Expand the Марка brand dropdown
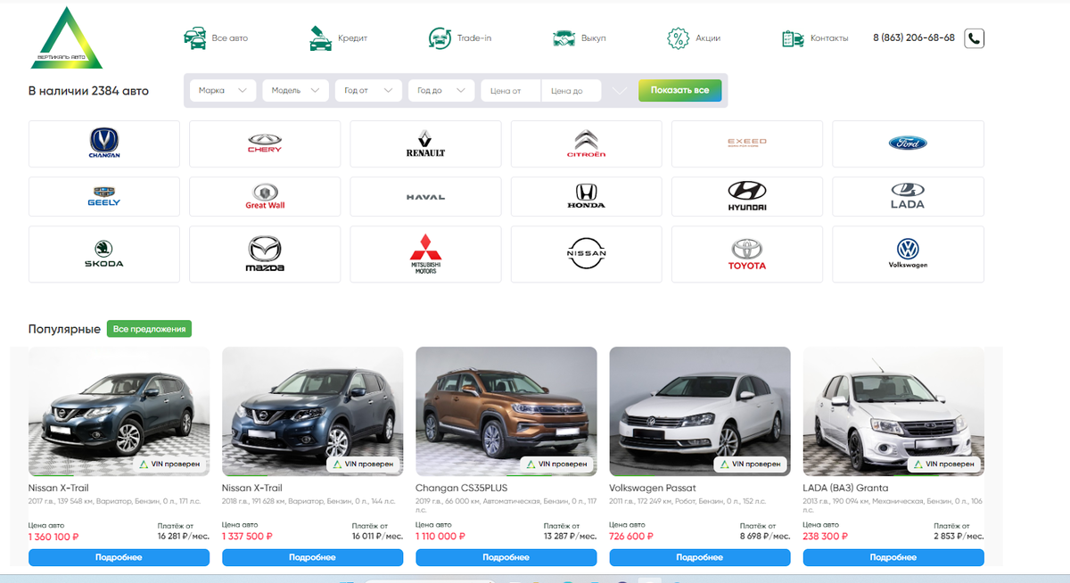This screenshot has height=583, width=1070. 223,90
